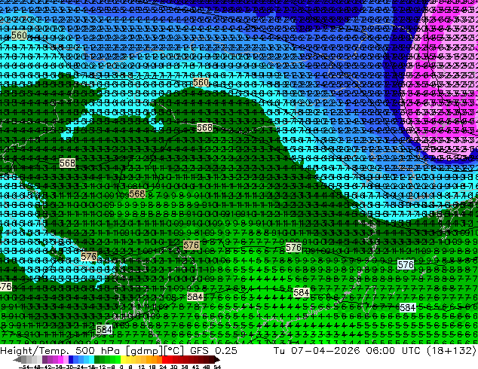Click the '-54' value on the color scale
478x369 pixels.
pos(23,367)
